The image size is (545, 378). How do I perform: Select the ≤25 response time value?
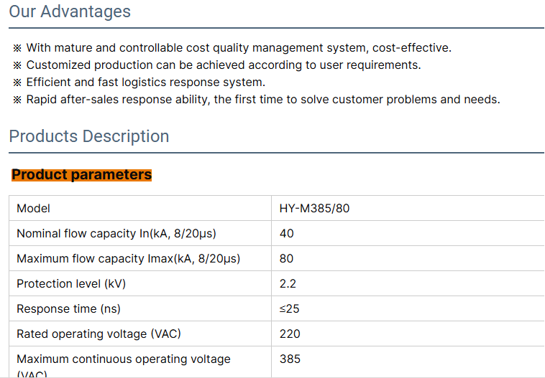pos(289,309)
